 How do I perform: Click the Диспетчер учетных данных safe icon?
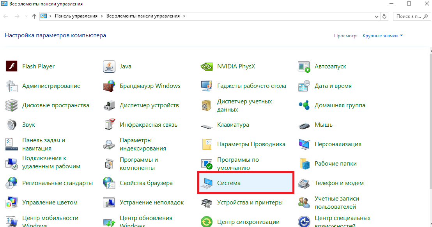pyautogui.click(x=206, y=105)
